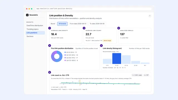Select Link positions in sidebar

pos(35,33)
